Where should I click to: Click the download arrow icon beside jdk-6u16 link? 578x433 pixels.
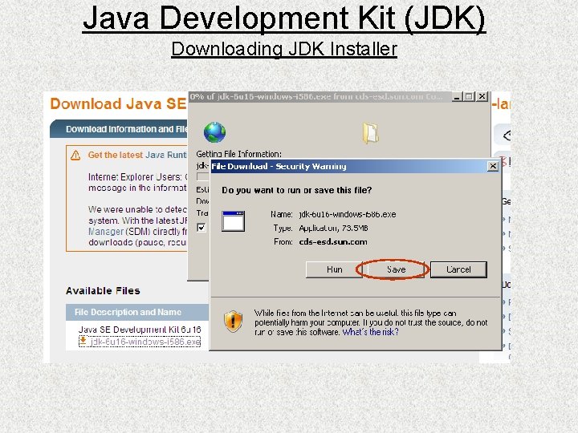tap(83, 342)
